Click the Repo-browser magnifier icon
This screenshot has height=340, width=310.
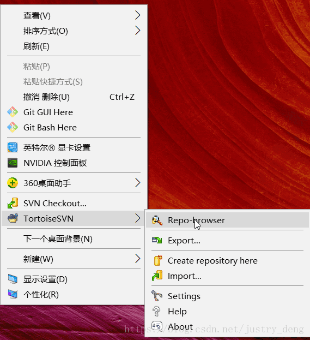(157, 220)
